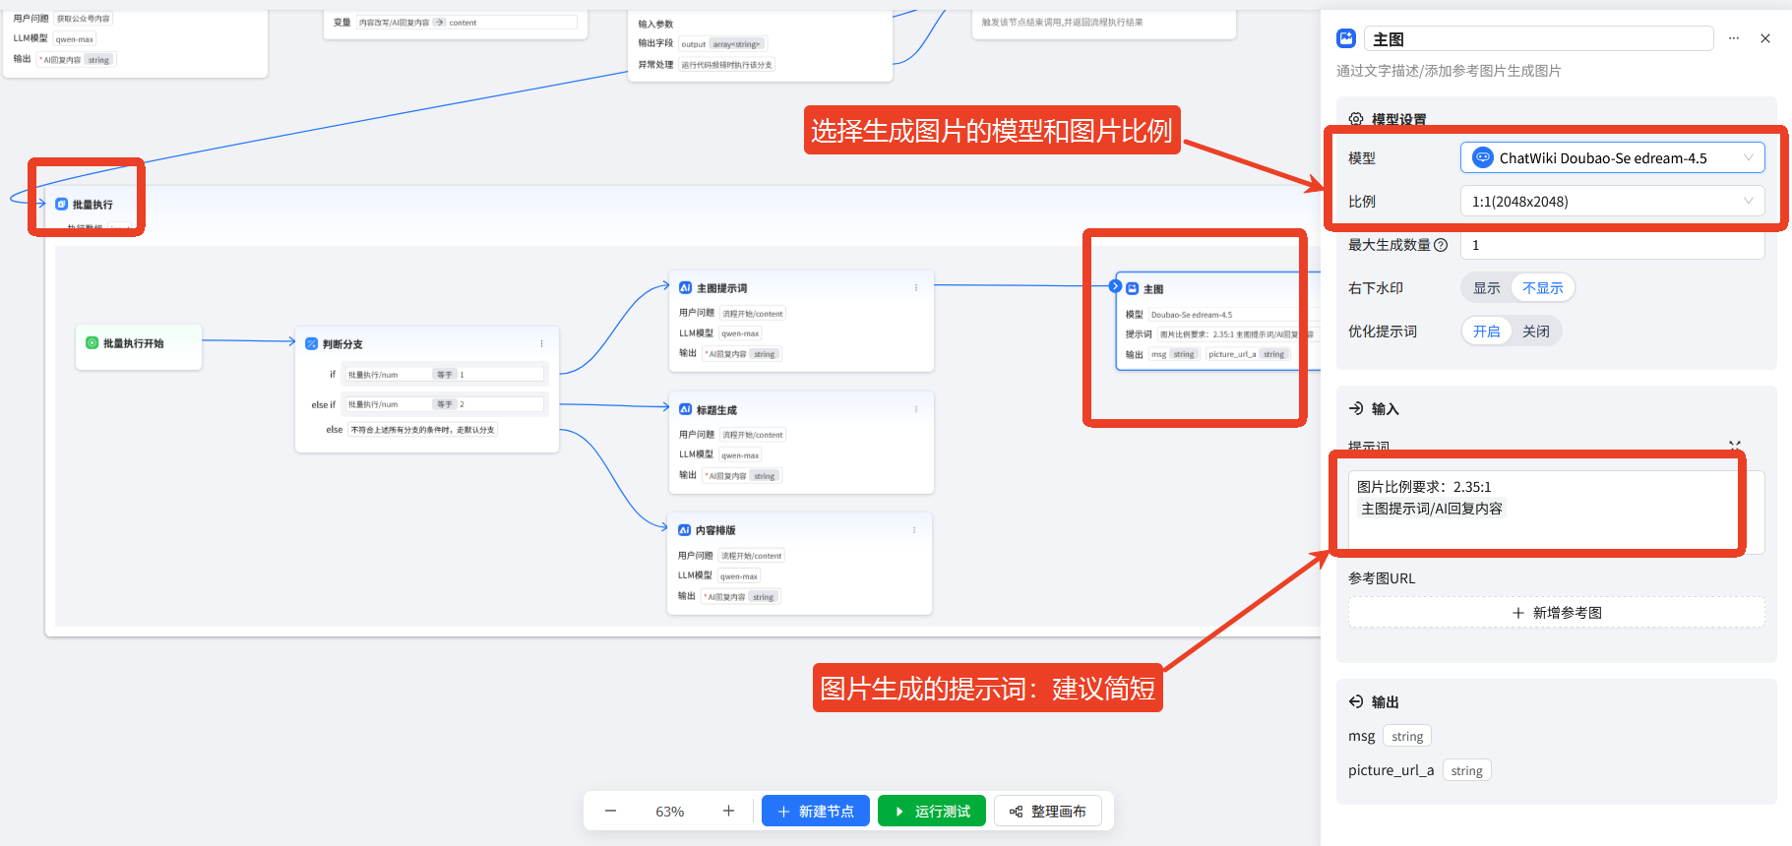Click the 输入 section arrow icon
The height and width of the screenshot is (846, 1792).
1356,408
